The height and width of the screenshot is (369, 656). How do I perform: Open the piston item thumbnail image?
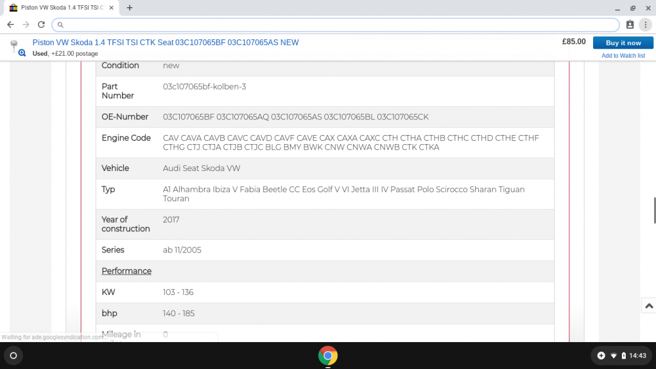pos(14,45)
